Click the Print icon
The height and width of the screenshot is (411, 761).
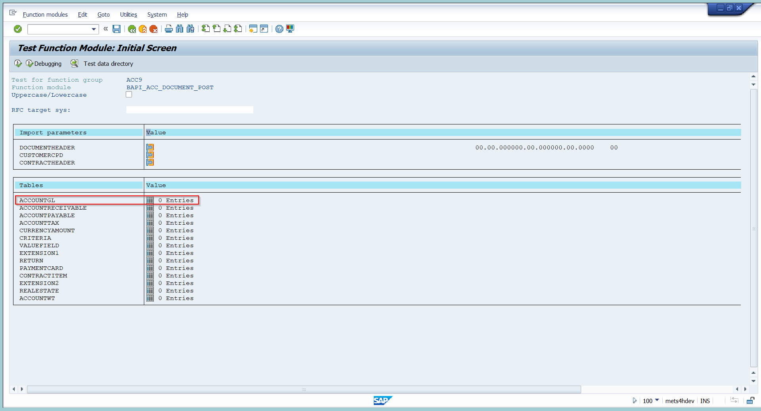coord(169,29)
